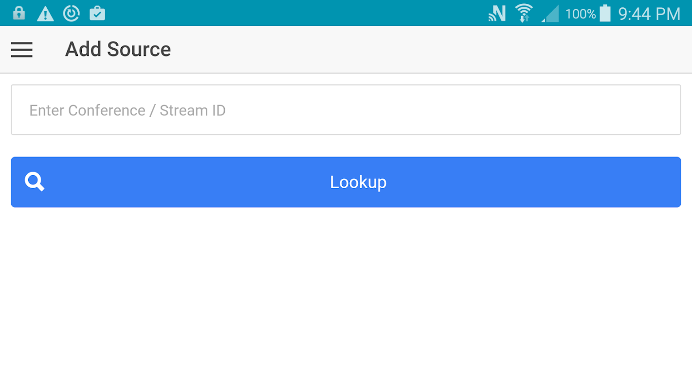Tap the battery icon in status bar
Image resolution: width=692 pixels, height=389 pixels.
click(605, 13)
